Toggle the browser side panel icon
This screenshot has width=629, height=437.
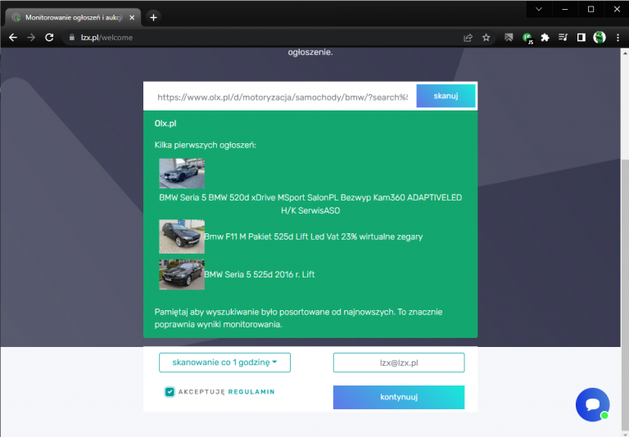tap(581, 38)
